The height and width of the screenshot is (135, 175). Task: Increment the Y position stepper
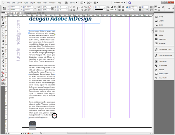10,9
